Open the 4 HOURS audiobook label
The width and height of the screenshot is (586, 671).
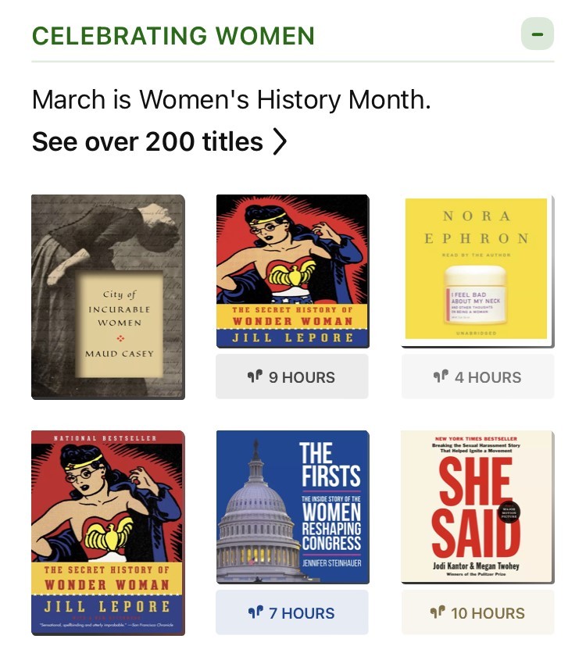tap(477, 377)
